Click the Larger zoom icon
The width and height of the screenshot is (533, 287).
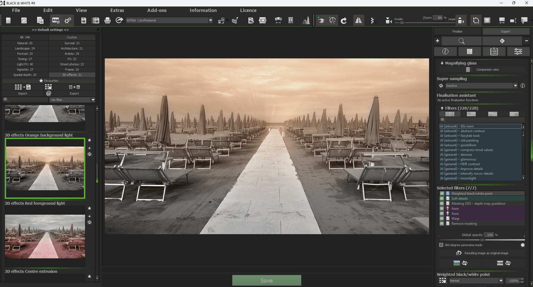461,20
